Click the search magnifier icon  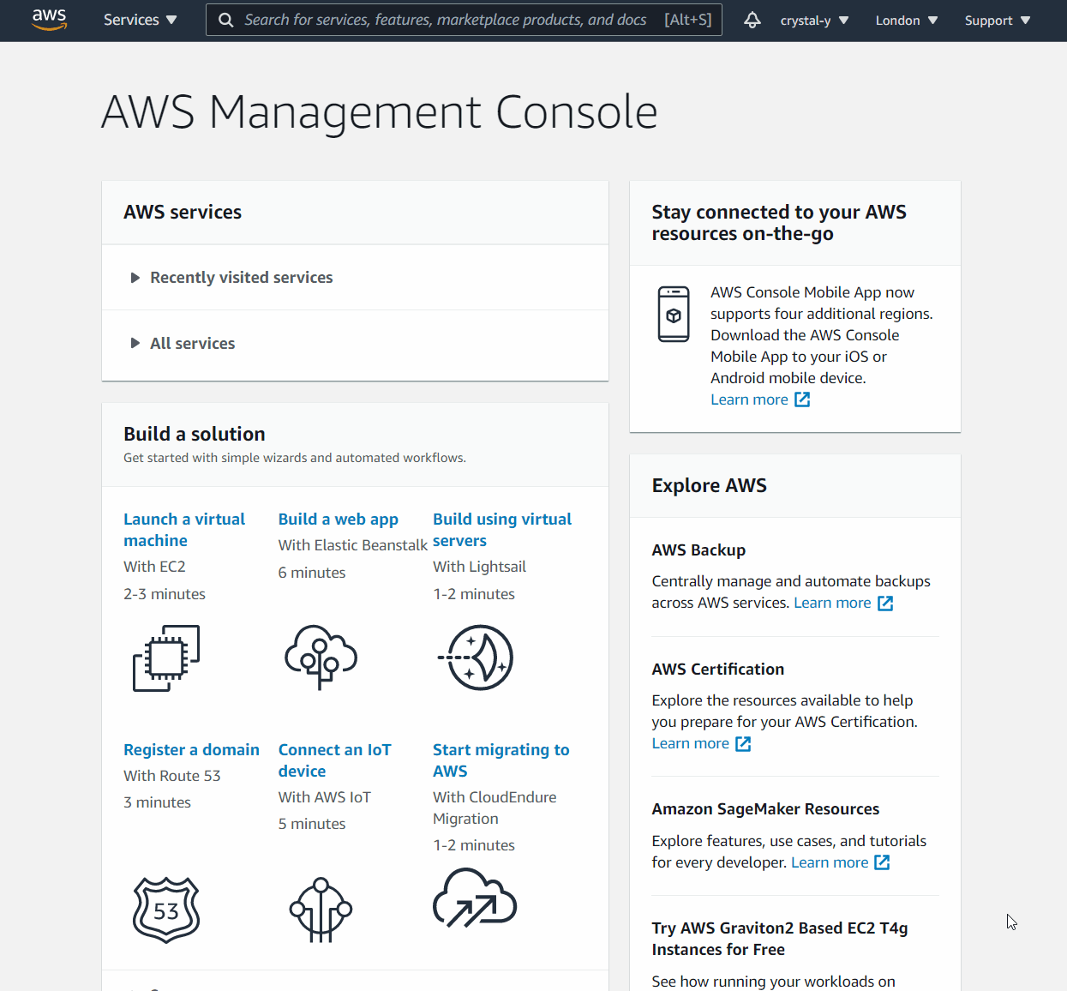pos(225,20)
